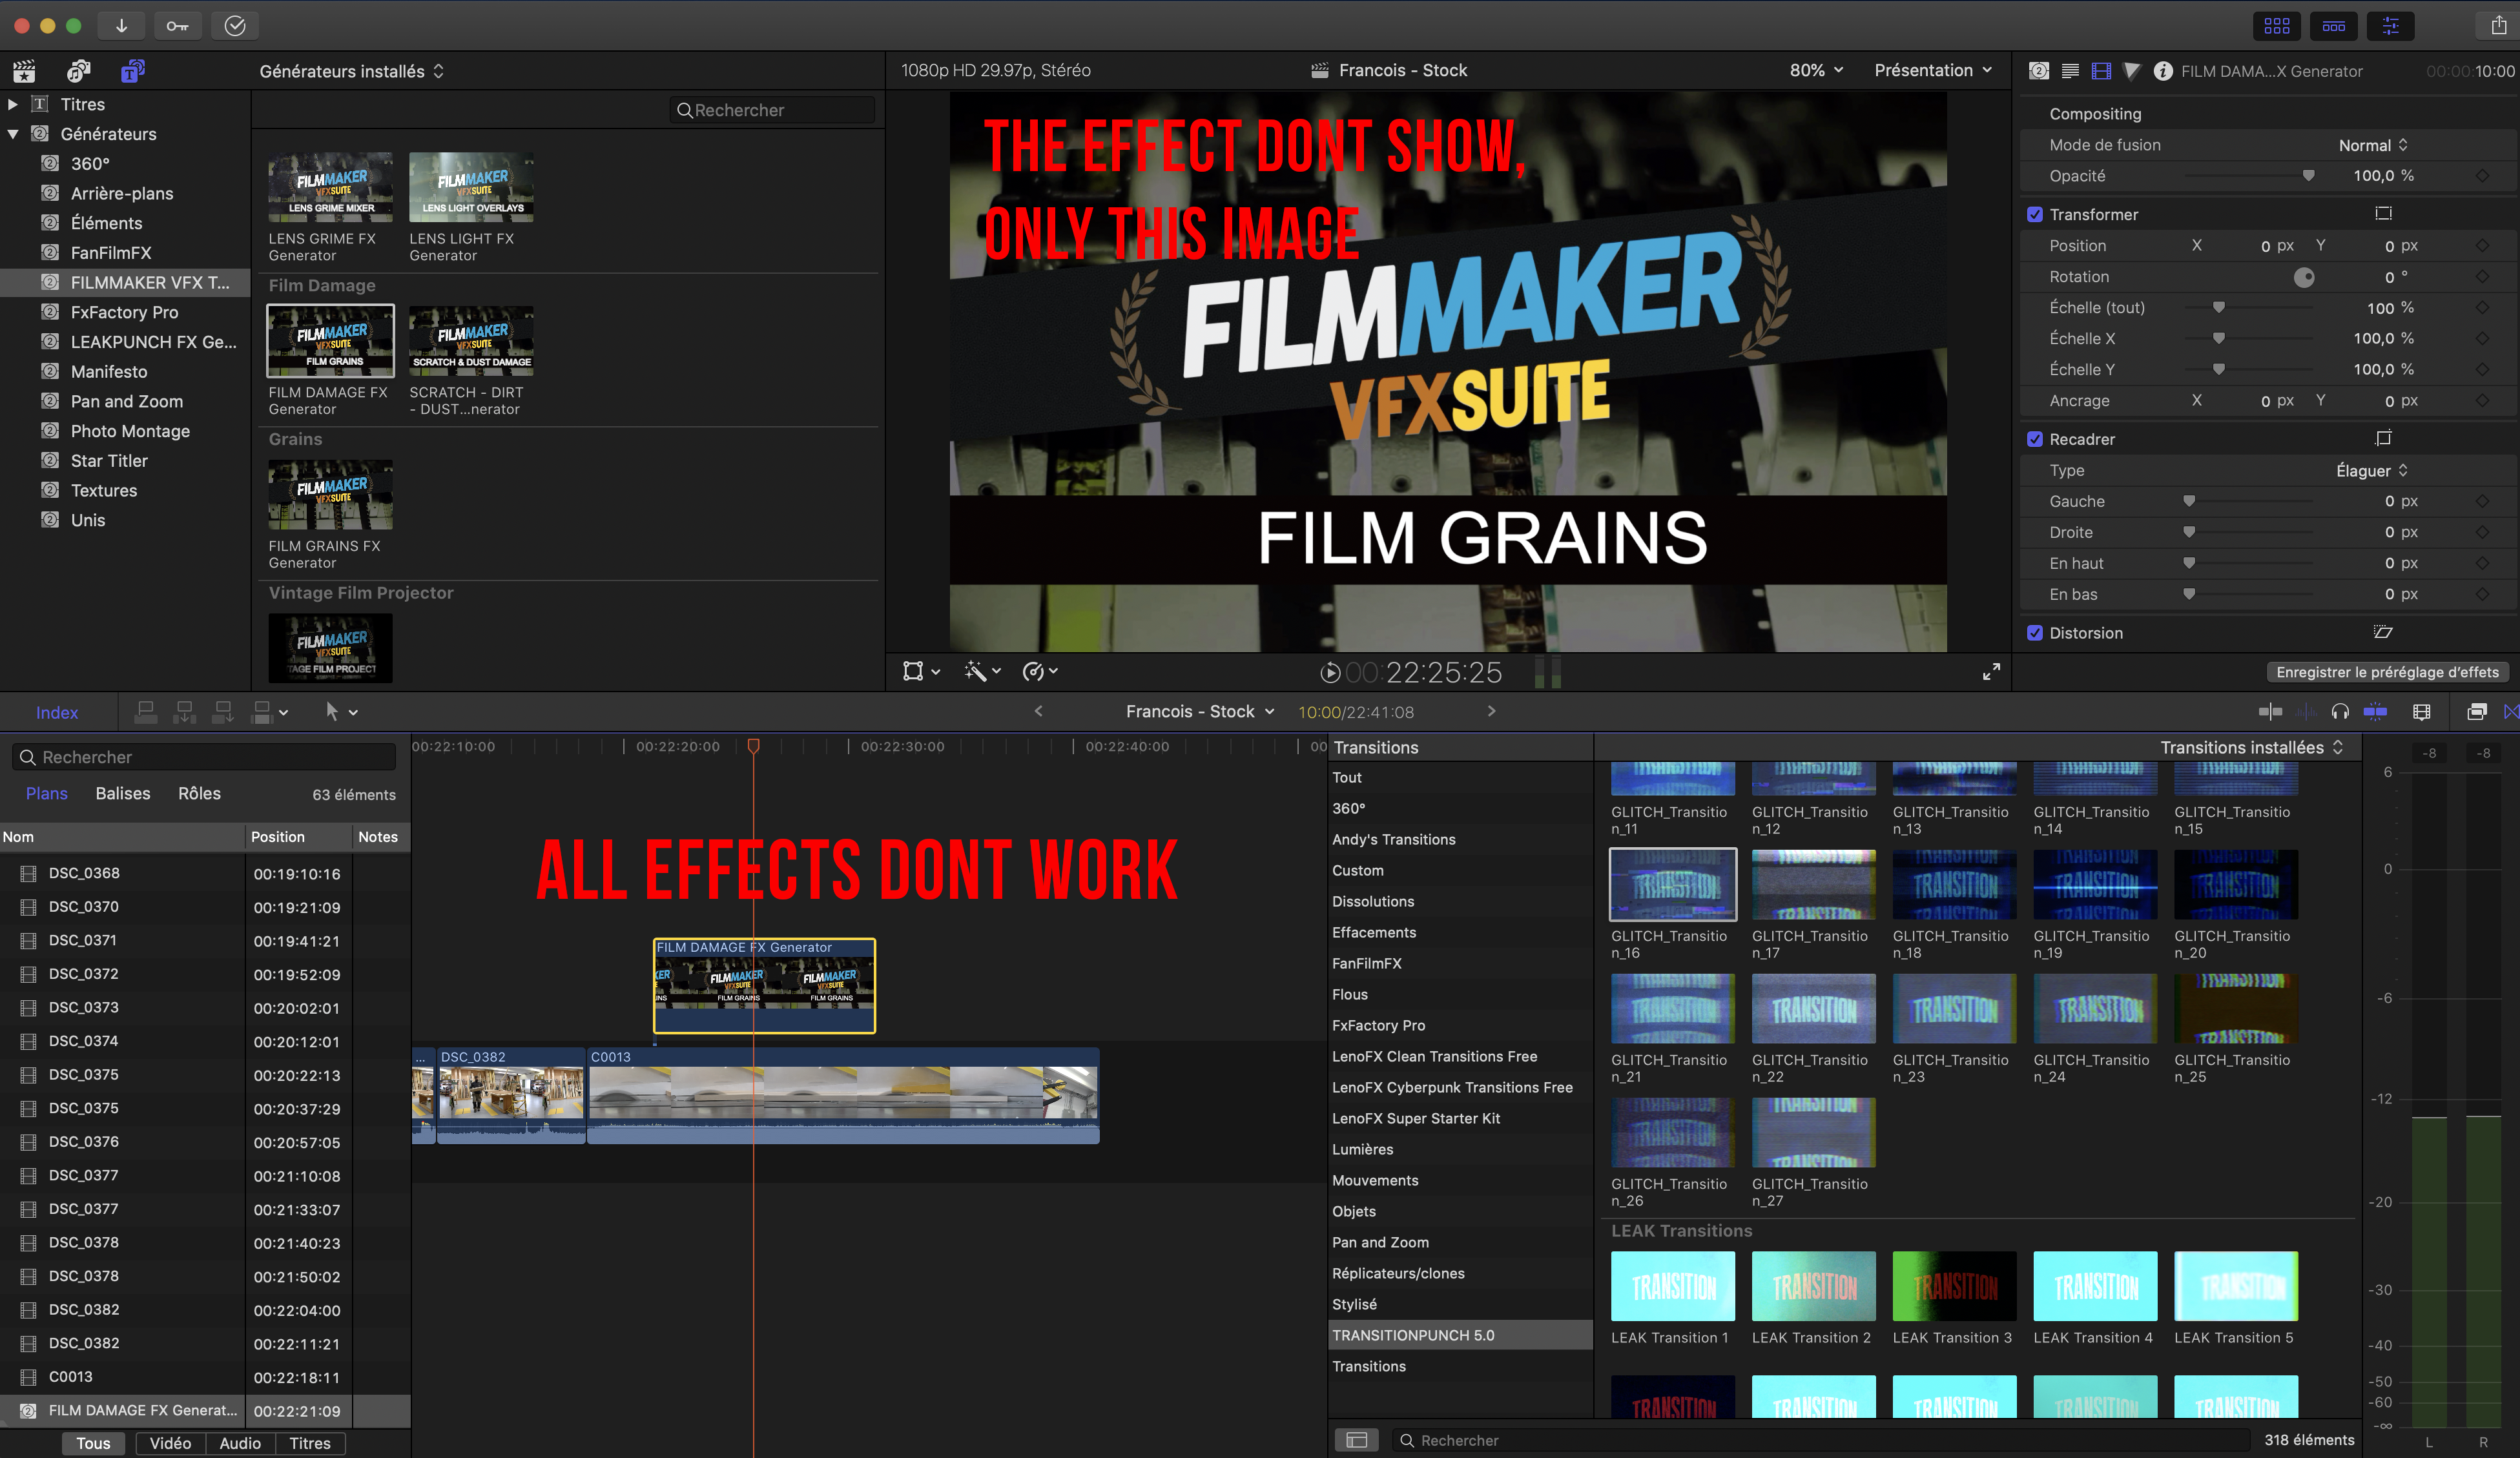Toggle the Distorsion checkbox
Screen dimensions: 2520x1458
tap(2035, 633)
